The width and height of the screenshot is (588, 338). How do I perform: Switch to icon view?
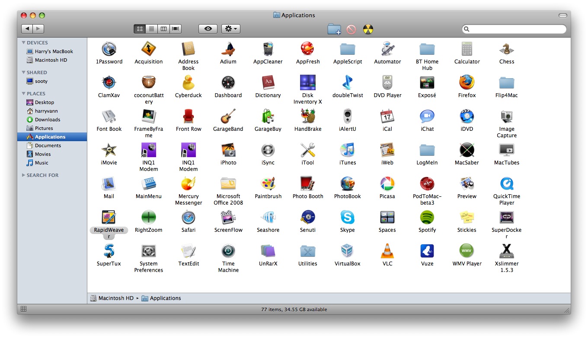tap(140, 29)
